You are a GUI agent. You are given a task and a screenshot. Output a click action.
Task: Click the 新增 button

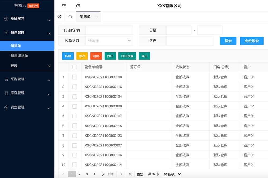[x=68, y=56]
